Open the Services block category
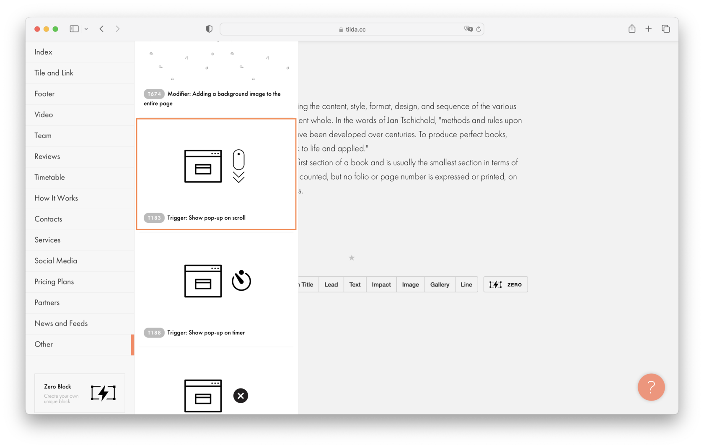This screenshot has width=704, height=448. pyautogui.click(x=80, y=240)
